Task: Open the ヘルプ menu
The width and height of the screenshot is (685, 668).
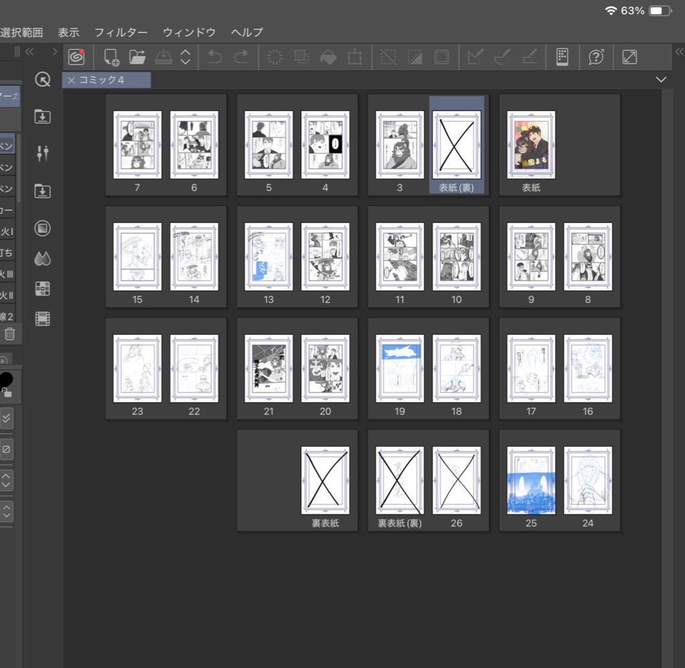Action: 246,32
